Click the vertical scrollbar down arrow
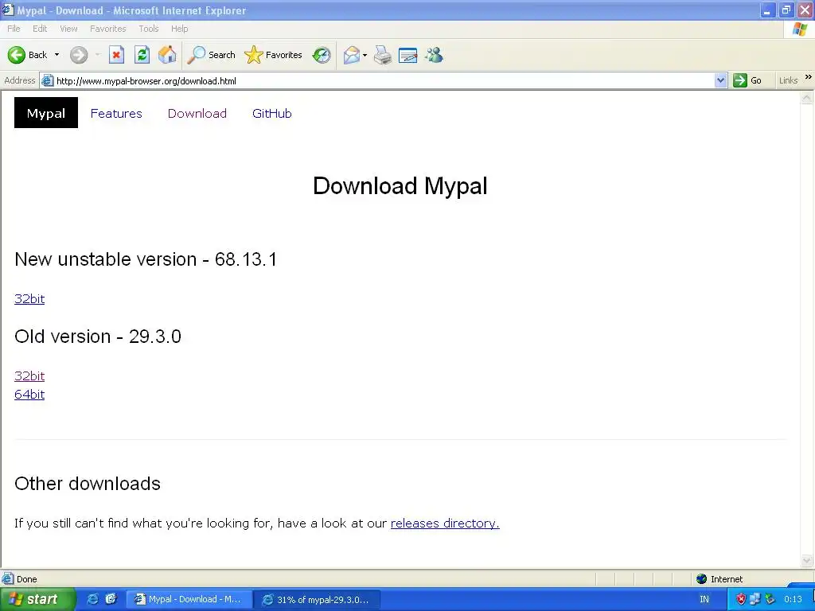Screen dimensions: 815x611 pyautogui.click(x=807, y=561)
